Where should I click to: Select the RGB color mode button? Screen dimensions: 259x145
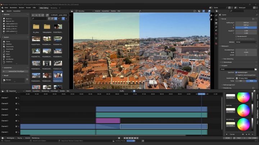[x=251, y=81]
